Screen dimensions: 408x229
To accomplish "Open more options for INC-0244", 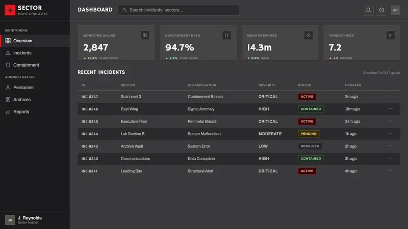I will 390,133.
